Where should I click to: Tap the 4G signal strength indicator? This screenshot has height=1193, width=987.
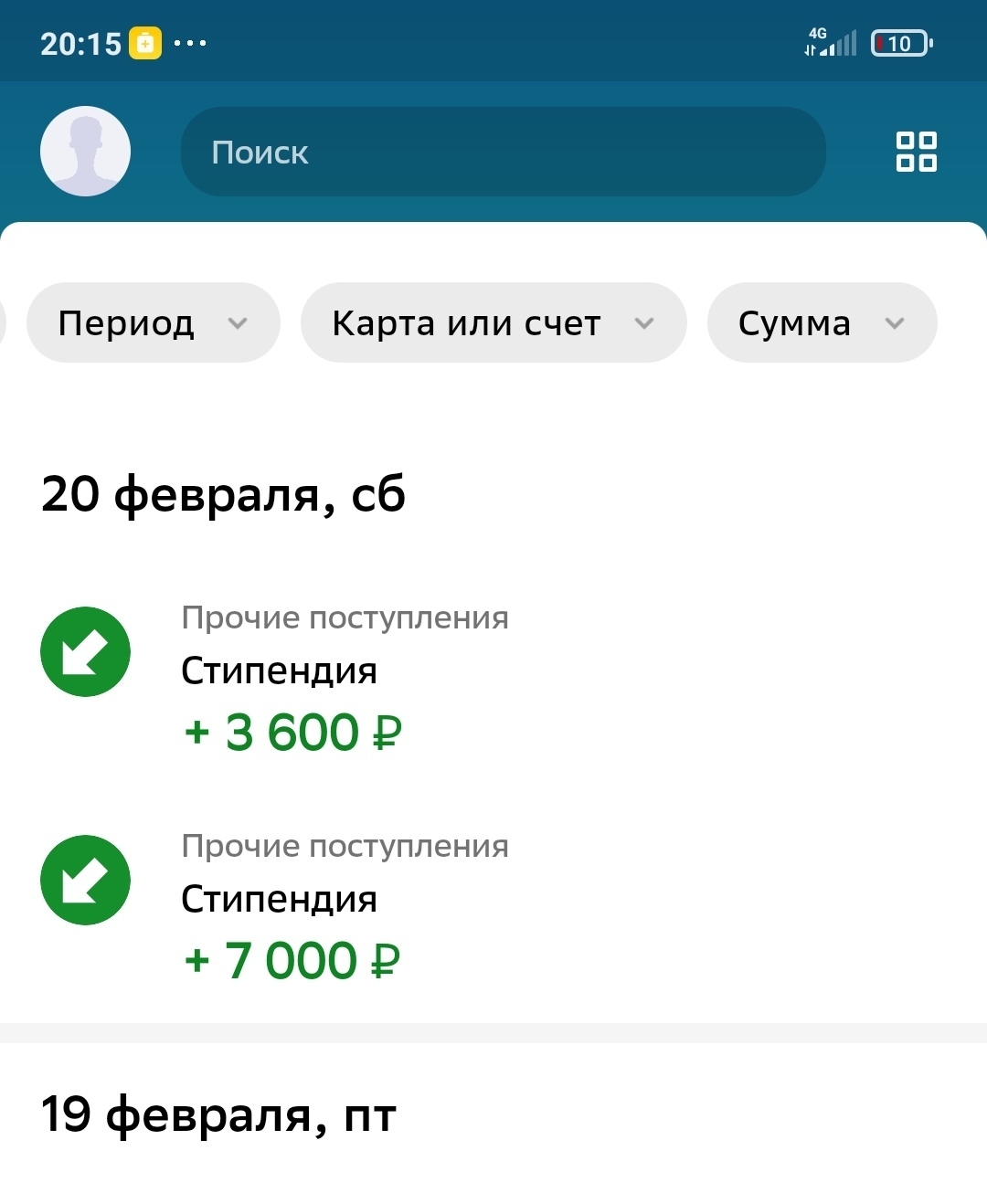pyautogui.click(x=831, y=43)
